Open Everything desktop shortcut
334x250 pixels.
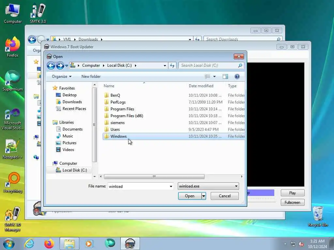click(x=13, y=182)
